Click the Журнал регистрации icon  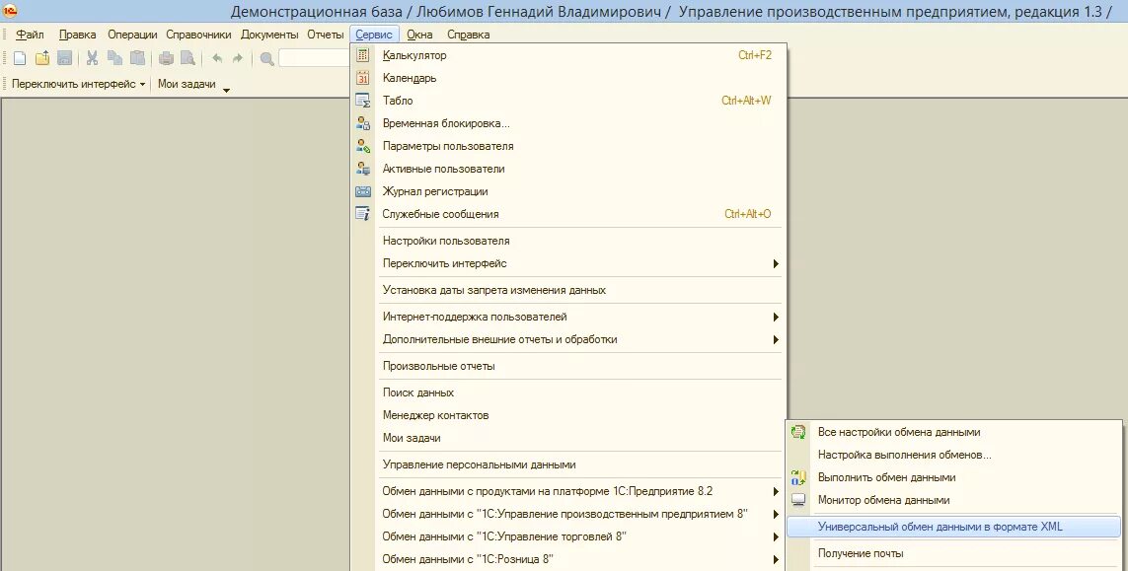coord(363,191)
